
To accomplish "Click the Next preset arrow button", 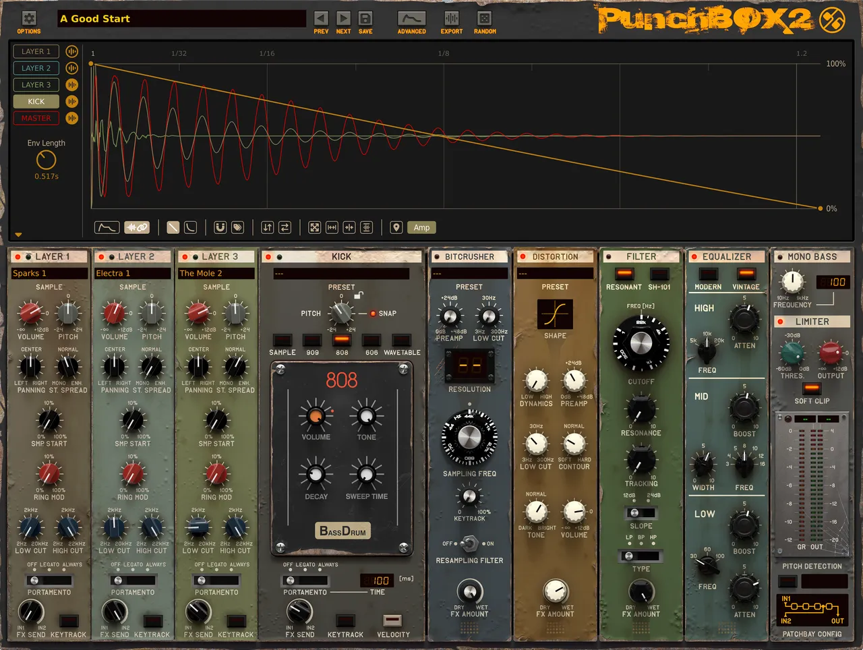I will click(x=343, y=18).
